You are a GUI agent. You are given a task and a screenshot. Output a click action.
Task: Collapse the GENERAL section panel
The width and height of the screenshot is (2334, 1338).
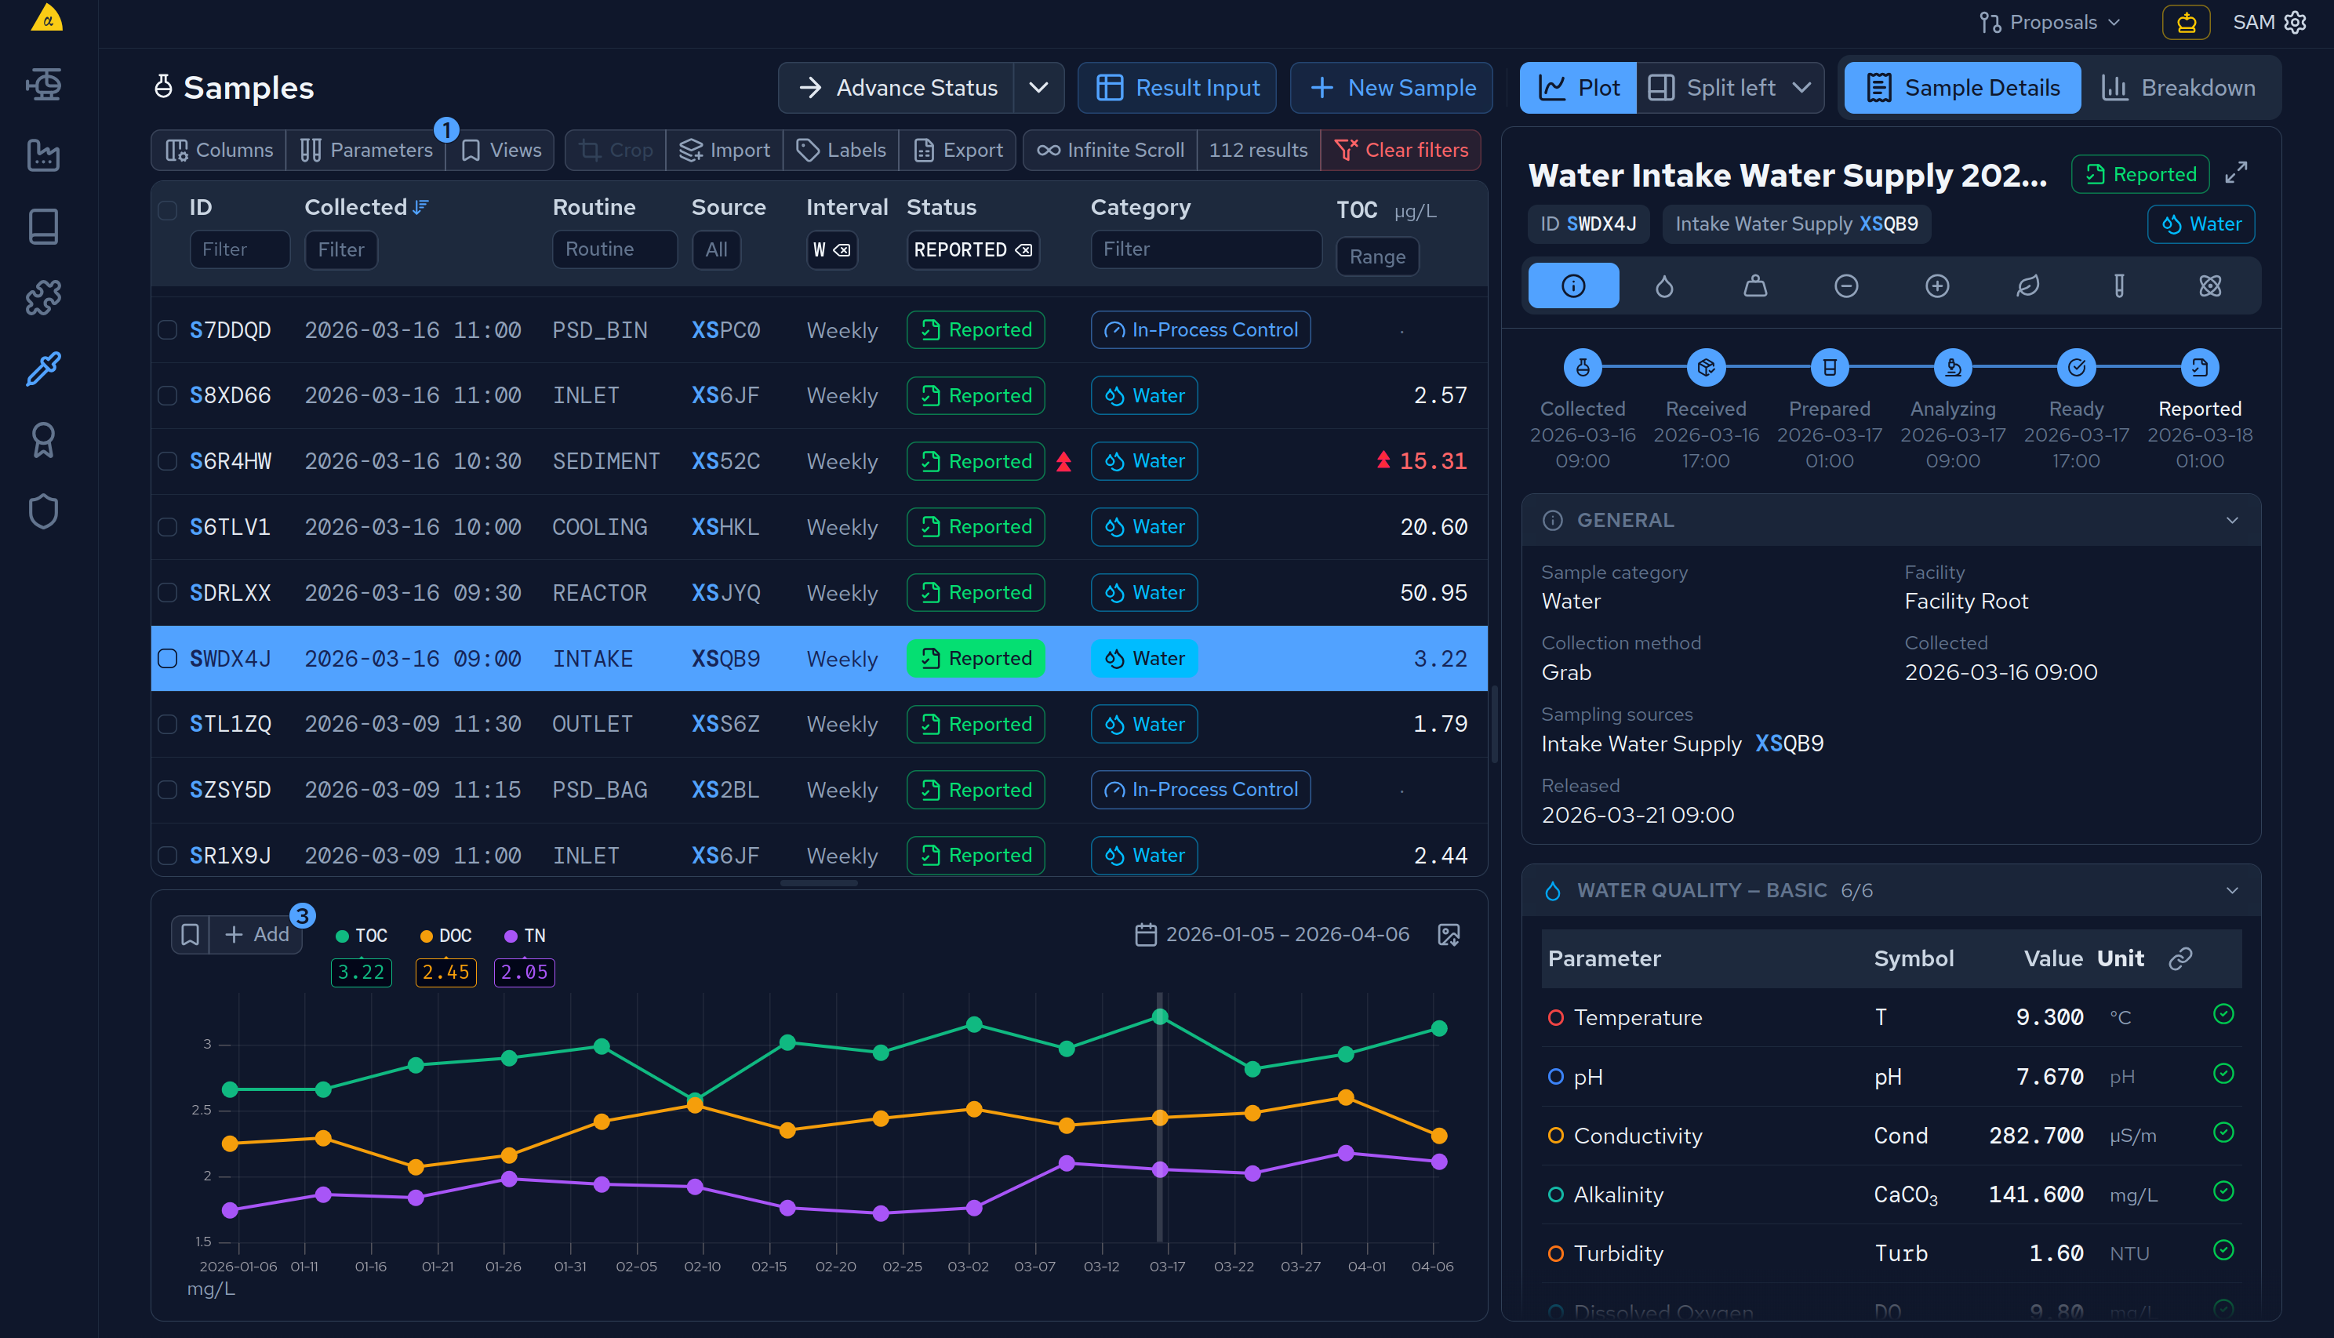point(2232,519)
